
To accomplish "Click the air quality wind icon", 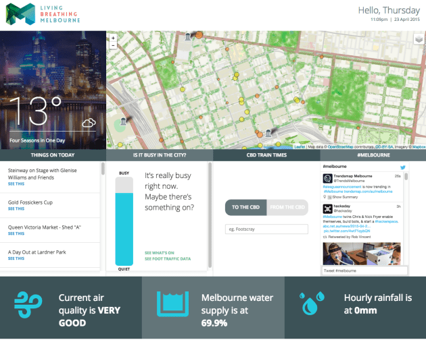I will tap(29, 306).
